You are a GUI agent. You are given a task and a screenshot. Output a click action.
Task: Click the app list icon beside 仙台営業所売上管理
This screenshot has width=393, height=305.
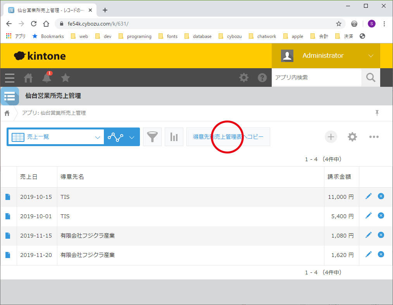(x=10, y=96)
